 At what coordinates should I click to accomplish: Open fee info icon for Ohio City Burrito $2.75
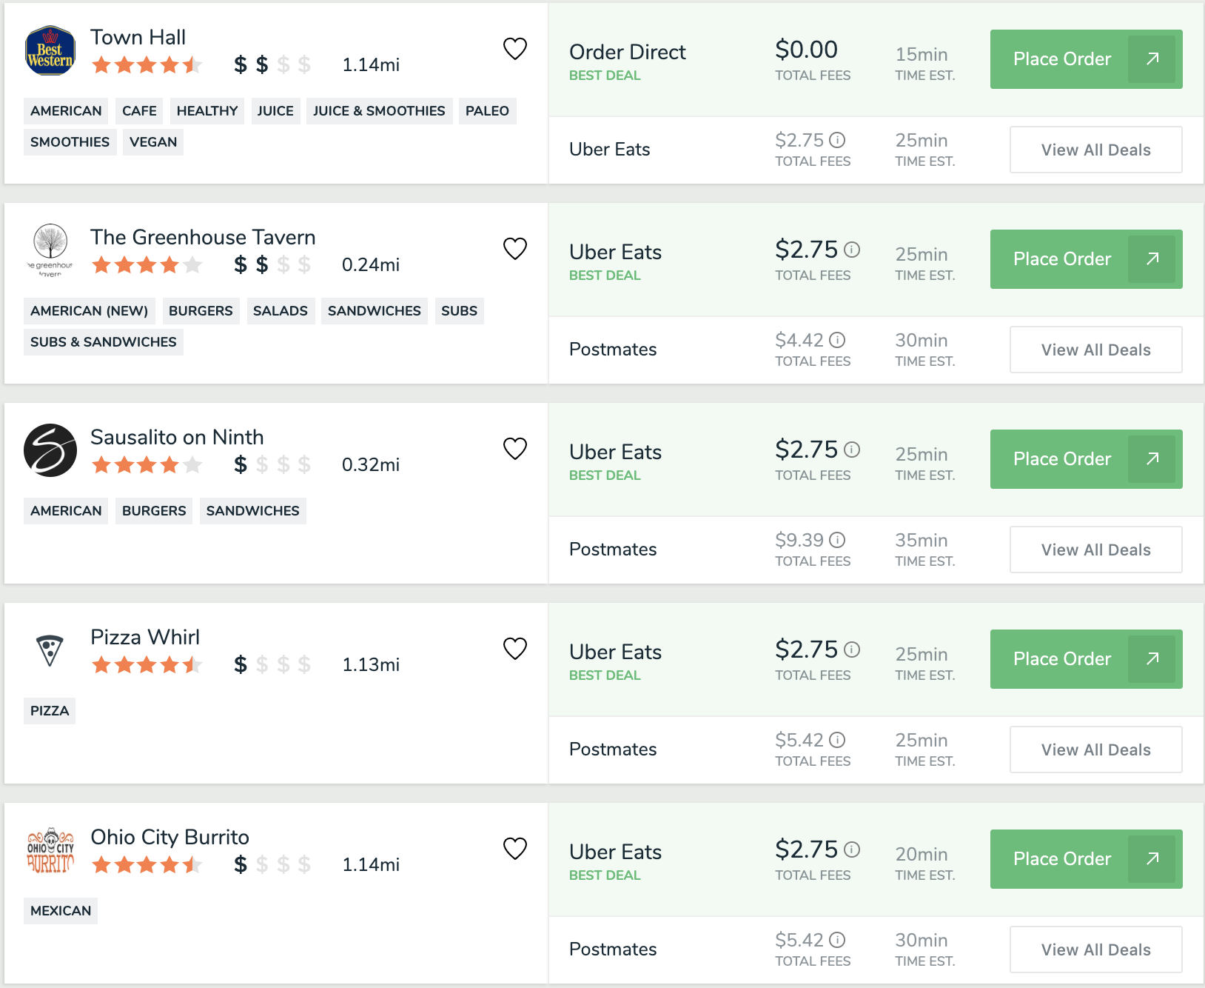pos(852,850)
